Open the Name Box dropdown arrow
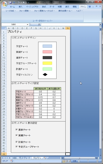103x164 pixels. pyautogui.click(x=27, y=24)
